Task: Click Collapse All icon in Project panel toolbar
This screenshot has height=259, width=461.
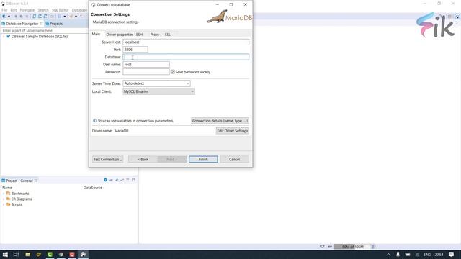Action: [111, 180]
